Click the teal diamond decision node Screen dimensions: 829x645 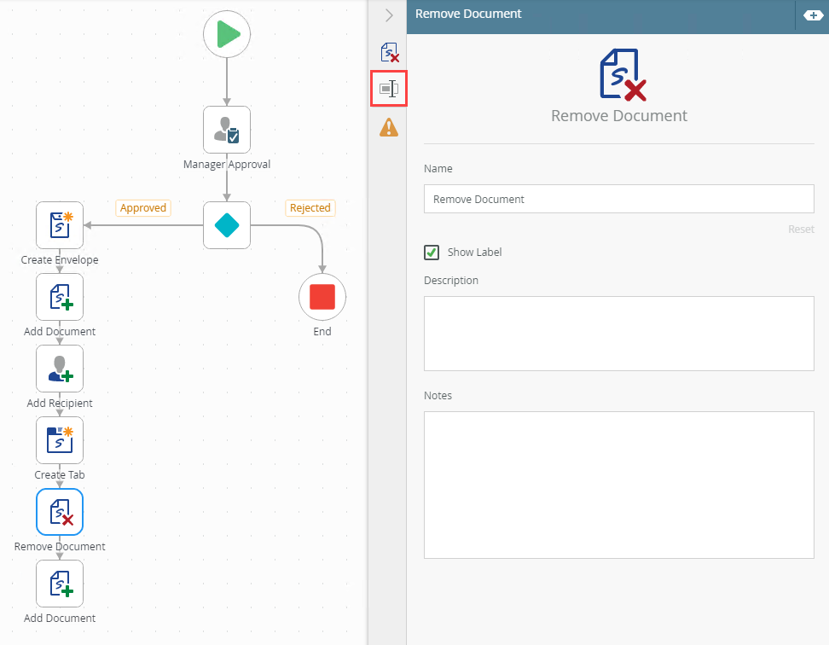click(x=227, y=225)
